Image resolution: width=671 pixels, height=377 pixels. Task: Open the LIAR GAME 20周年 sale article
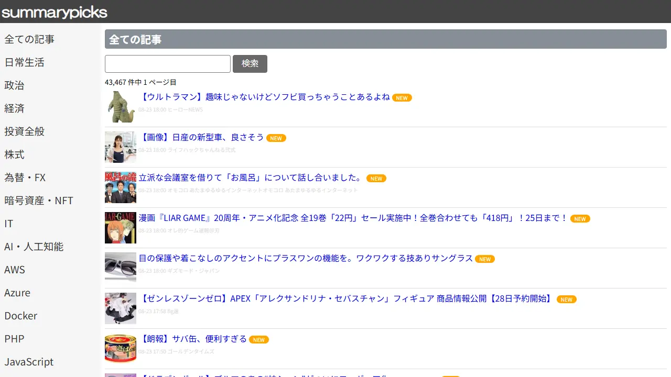[x=353, y=218]
